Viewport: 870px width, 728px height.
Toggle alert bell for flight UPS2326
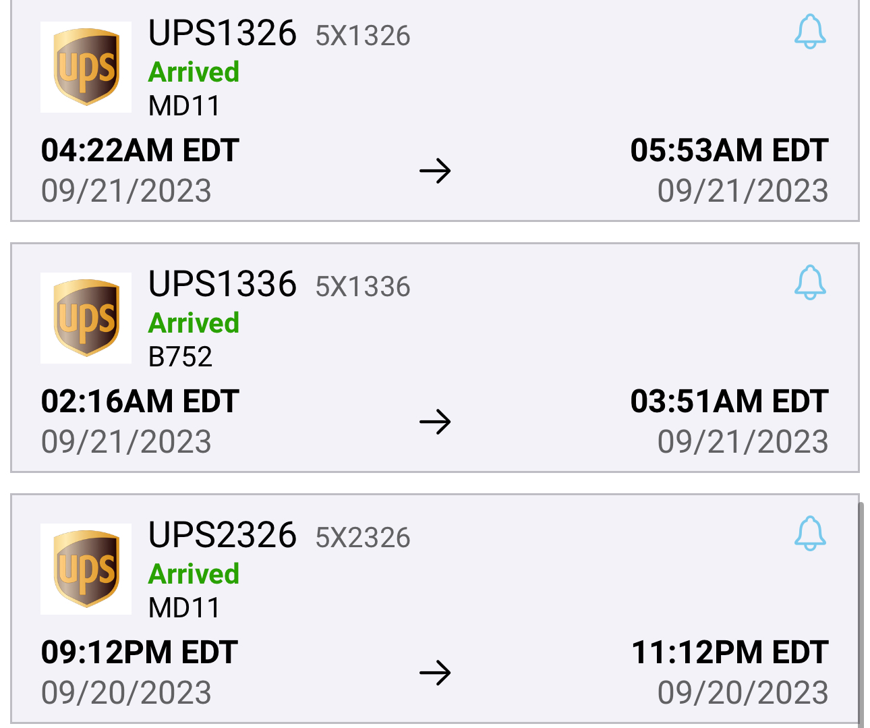810,533
